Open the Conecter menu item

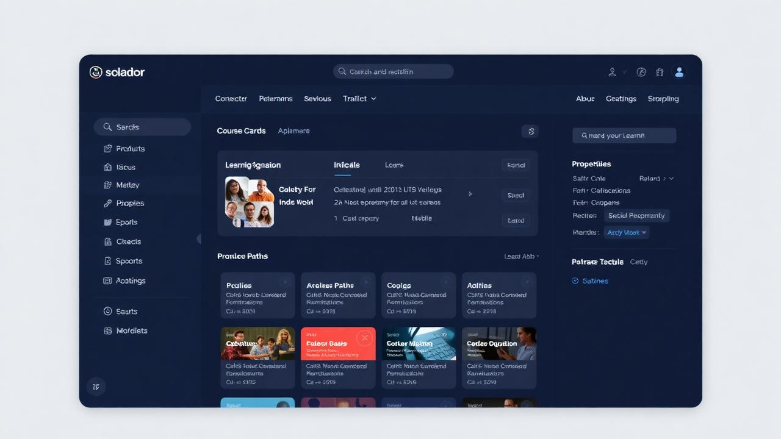pyautogui.click(x=231, y=99)
